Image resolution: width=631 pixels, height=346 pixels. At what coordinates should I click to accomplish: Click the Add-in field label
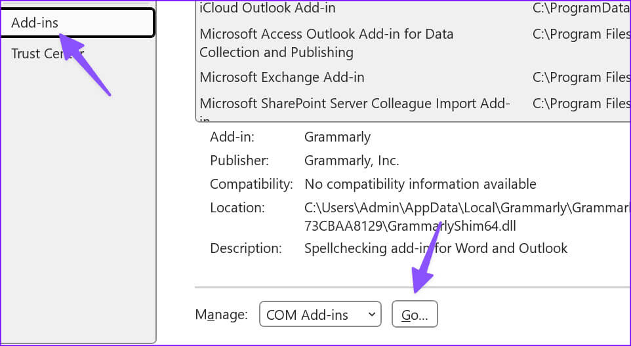232,137
